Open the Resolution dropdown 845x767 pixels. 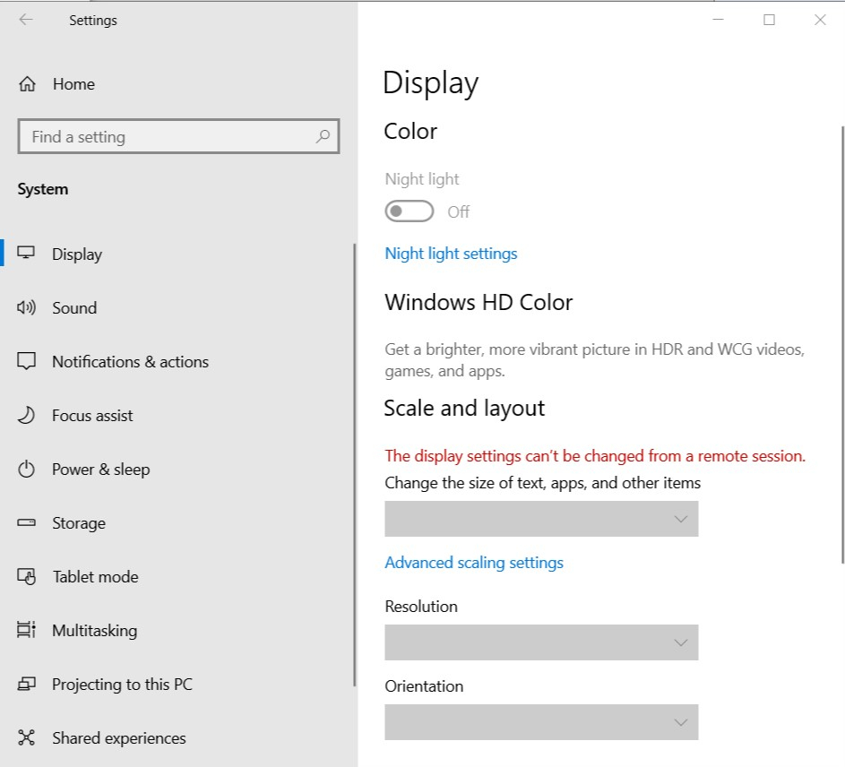541,642
